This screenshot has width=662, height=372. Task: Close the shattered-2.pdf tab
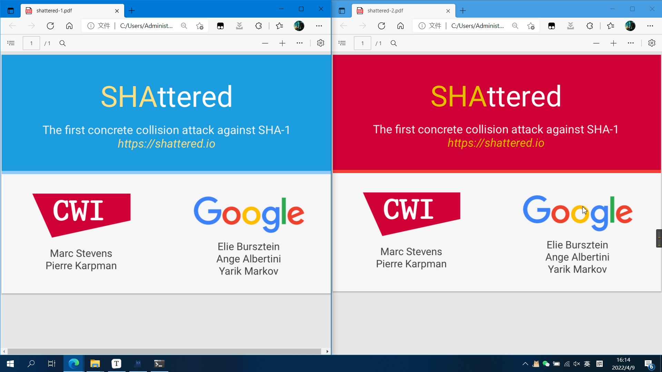(x=448, y=11)
